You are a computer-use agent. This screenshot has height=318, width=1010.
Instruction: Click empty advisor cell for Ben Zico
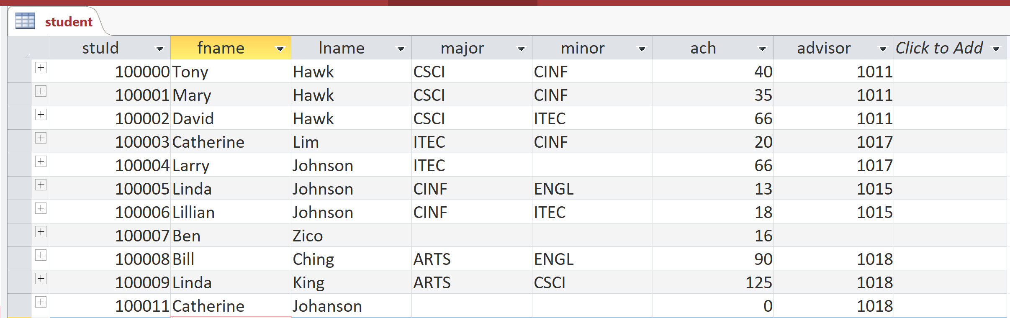pos(833,235)
